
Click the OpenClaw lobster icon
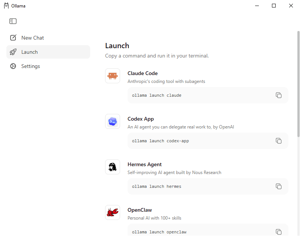pyautogui.click(x=113, y=212)
